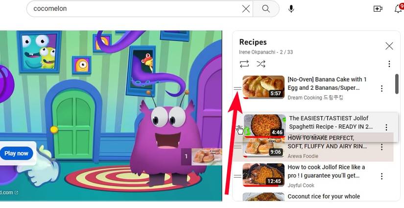
Task: Start voice search with microphone icon
Action: click(291, 9)
